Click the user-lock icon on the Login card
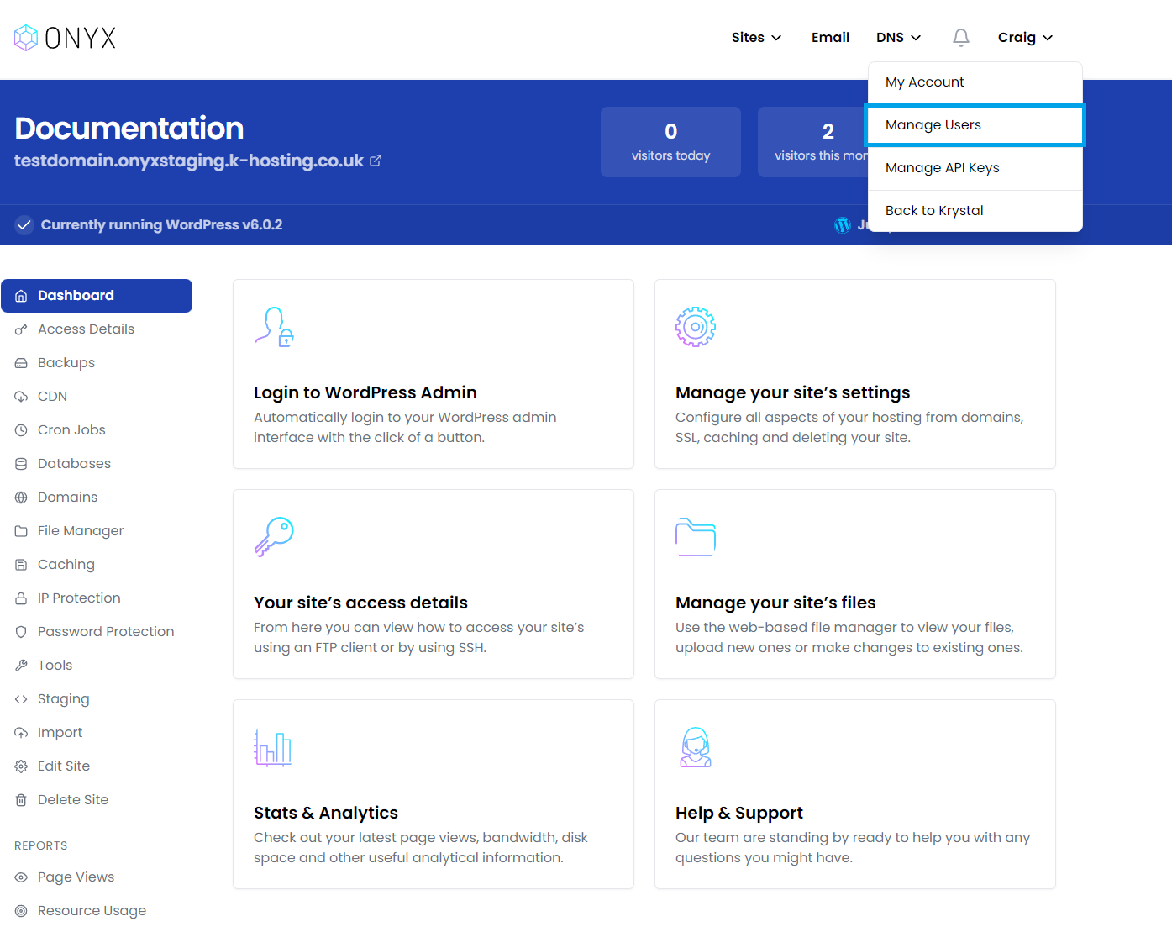Image resolution: width=1172 pixels, height=932 pixels. (x=274, y=327)
